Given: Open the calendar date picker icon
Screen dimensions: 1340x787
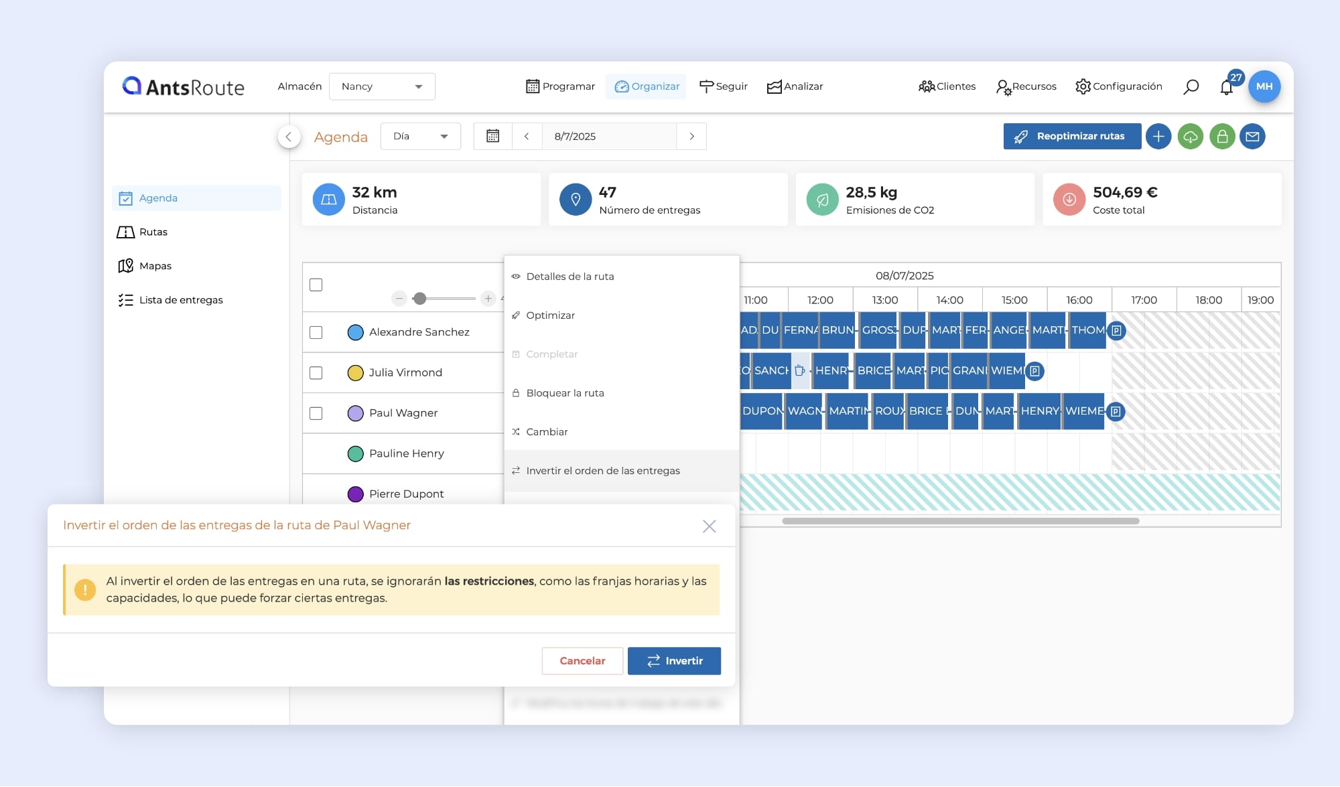Looking at the screenshot, I should pyautogui.click(x=492, y=137).
